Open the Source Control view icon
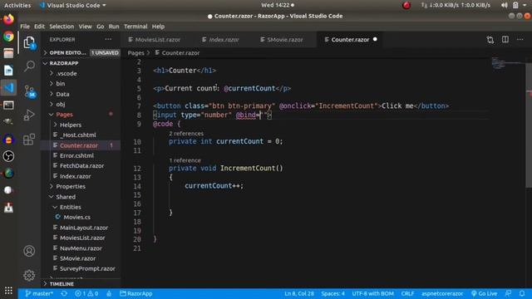This screenshot has height=299, width=532. [30, 91]
